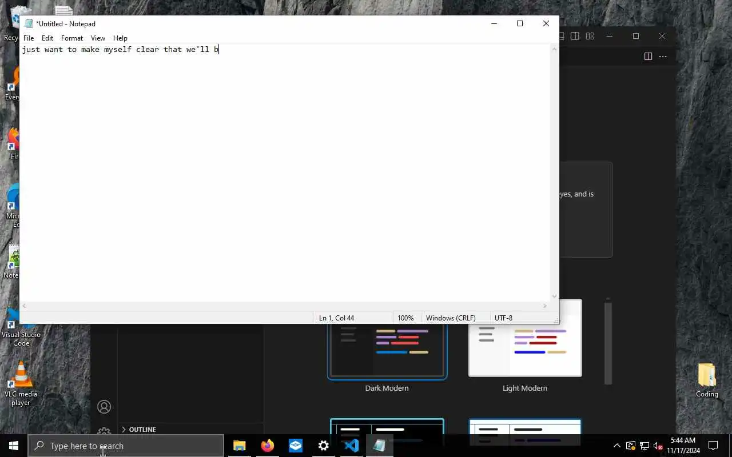Viewport: 732px width, 457px height.
Task: Select the Recycle Bin desktop icon
Action: pos(11,24)
